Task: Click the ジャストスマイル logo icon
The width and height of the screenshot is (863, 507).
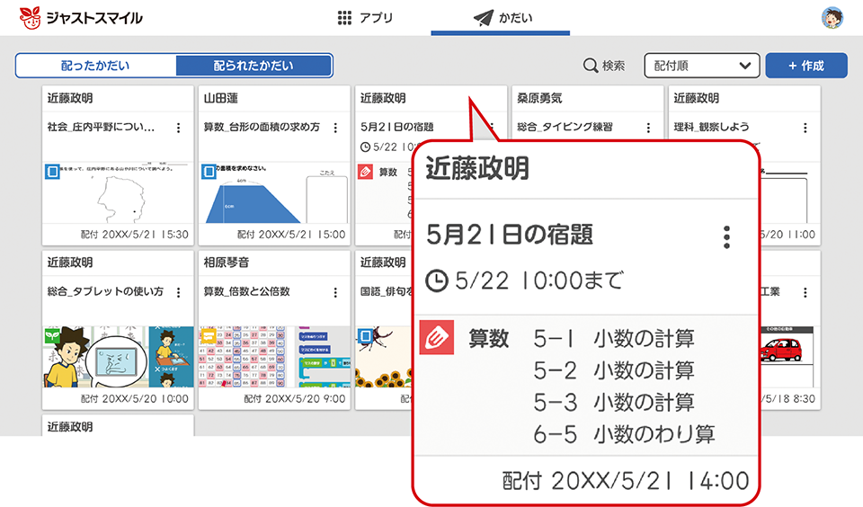Action: tap(30, 17)
